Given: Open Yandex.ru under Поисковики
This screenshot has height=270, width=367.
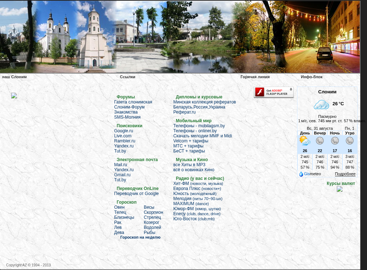Looking at the screenshot, I should (x=124, y=146).
